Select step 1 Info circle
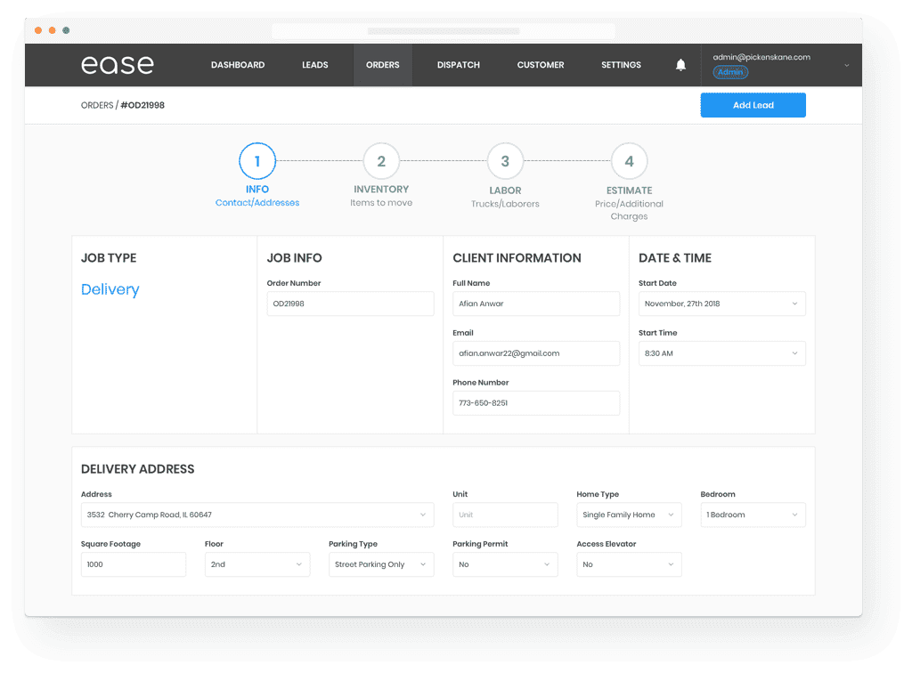This screenshot has height=673, width=912. click(x=257, y=161)
